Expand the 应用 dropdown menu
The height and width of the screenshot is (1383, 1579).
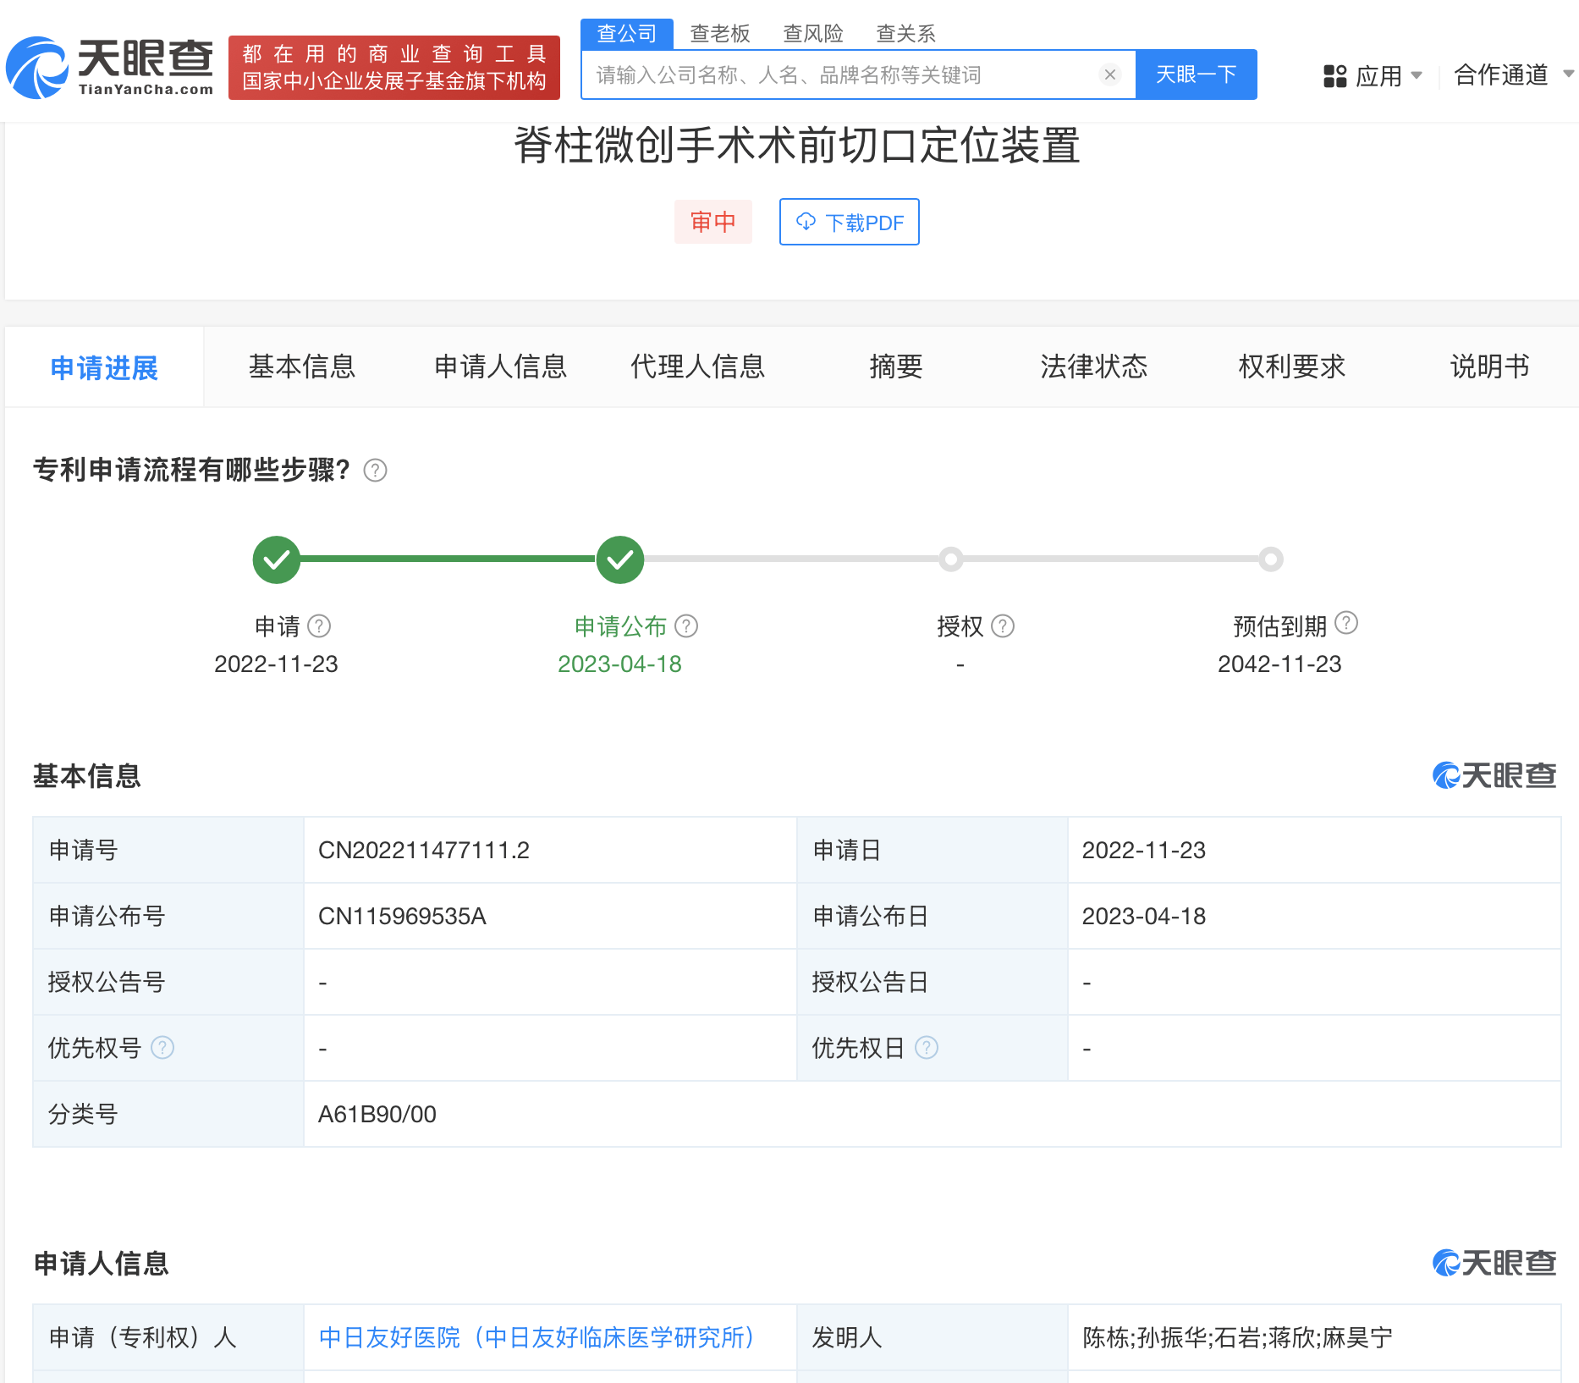[1373, 76]
